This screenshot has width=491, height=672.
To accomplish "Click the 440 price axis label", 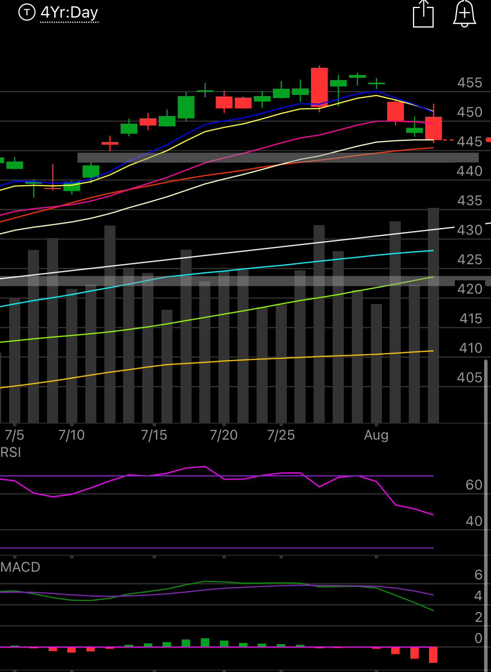I will [470, 171].
